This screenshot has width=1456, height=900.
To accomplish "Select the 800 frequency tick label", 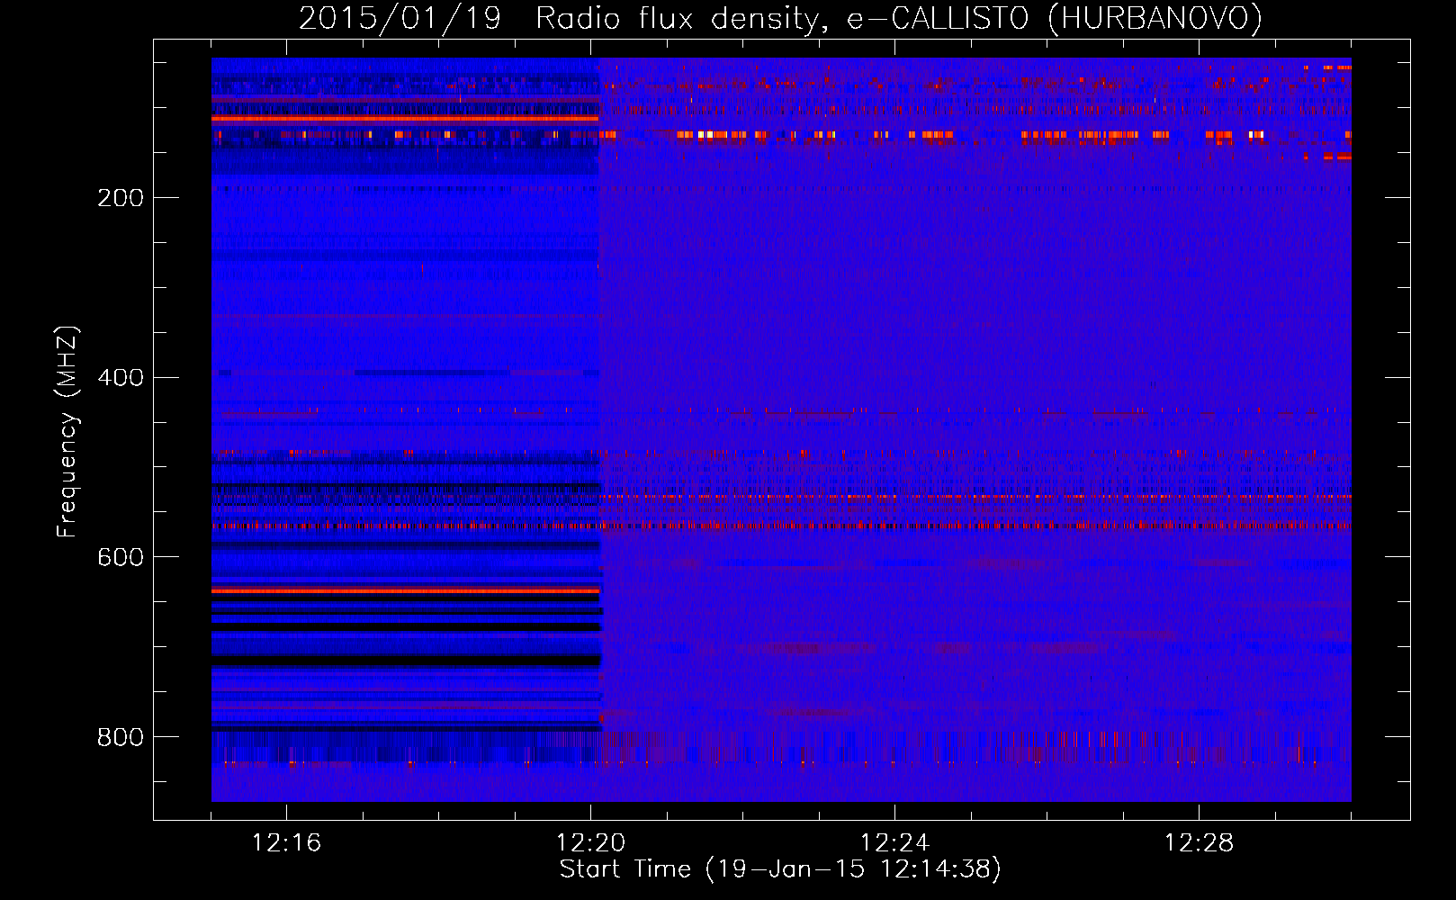I will 121,738.
